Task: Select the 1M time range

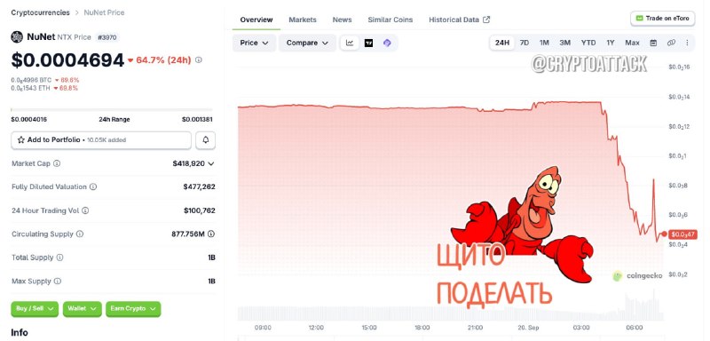Action: click(544, 43)
